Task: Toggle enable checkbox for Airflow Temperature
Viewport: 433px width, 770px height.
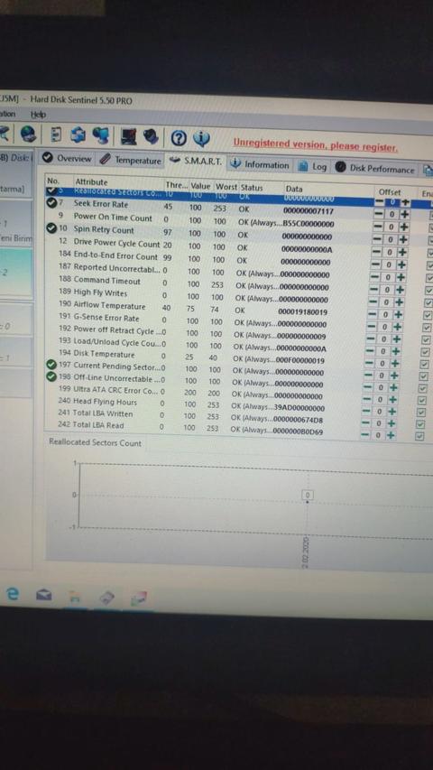Action: pos(428,316)
